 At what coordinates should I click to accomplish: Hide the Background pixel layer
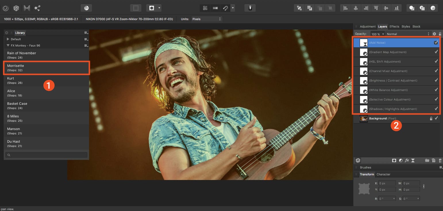click(x=436, y=118)
